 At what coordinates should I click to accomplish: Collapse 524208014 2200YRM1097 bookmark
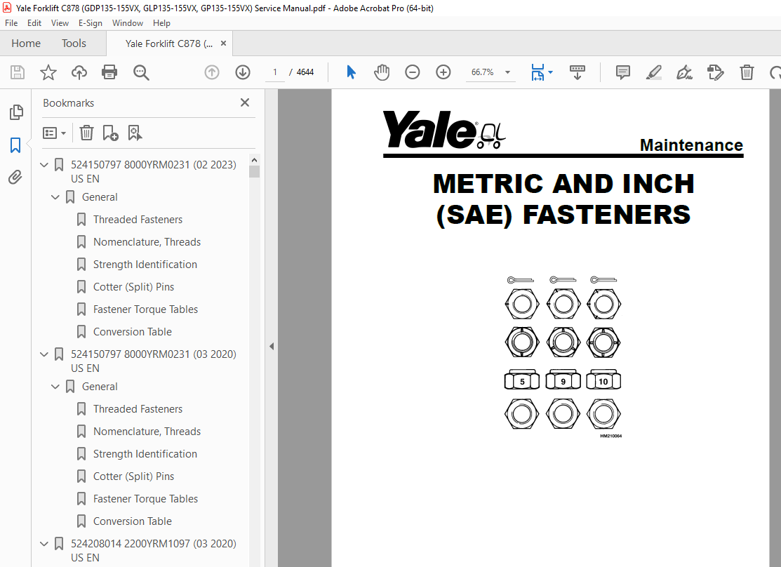pyautogui.click(x=44, y=544)
